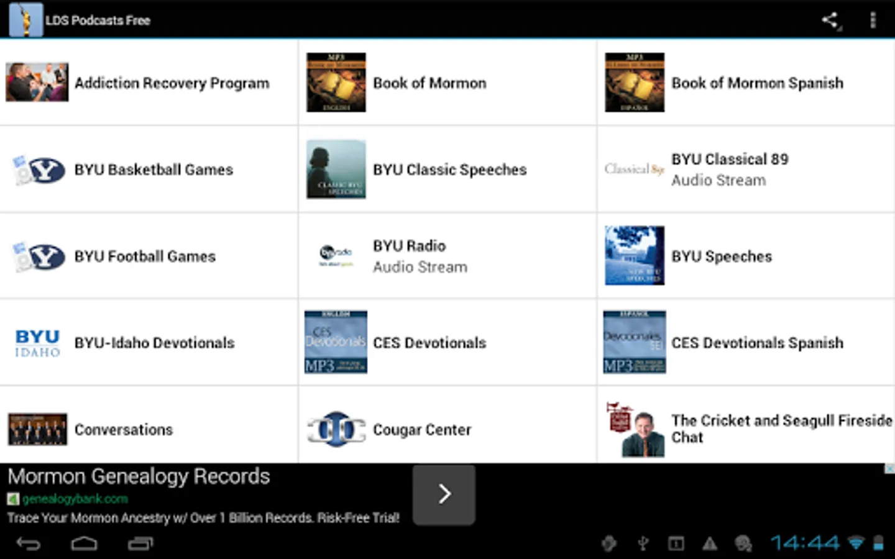
Task: Launch BYU Radio audio stream
Action: (x=447, y=256)
